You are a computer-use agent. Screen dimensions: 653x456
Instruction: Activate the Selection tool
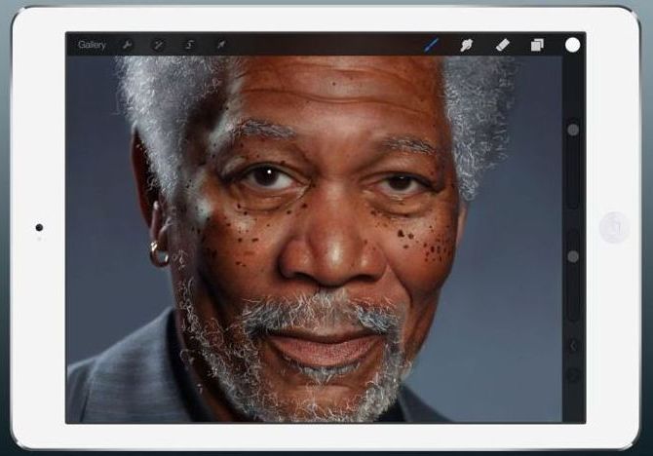pos(189,45)
